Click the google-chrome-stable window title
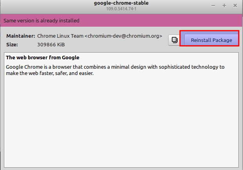 tap(121, 3)
